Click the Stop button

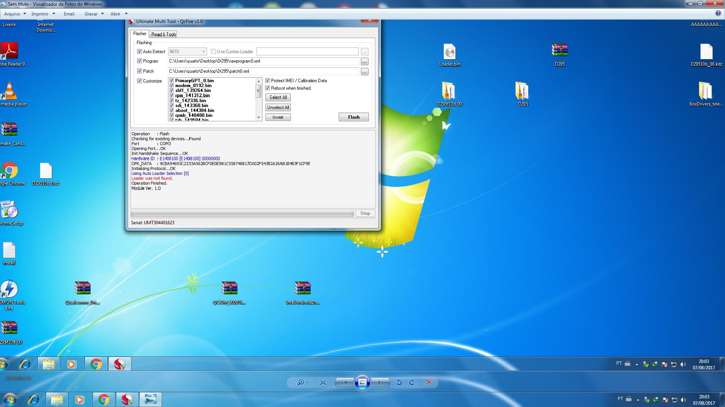365,213
